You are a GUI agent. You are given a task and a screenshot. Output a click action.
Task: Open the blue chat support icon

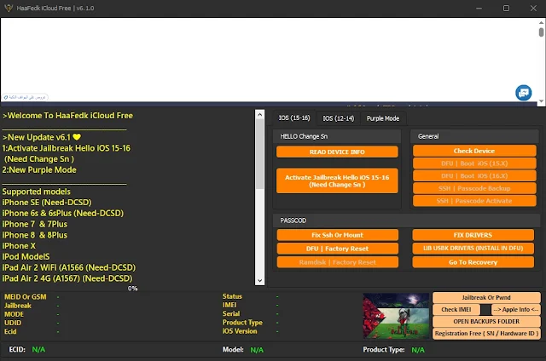523,93
